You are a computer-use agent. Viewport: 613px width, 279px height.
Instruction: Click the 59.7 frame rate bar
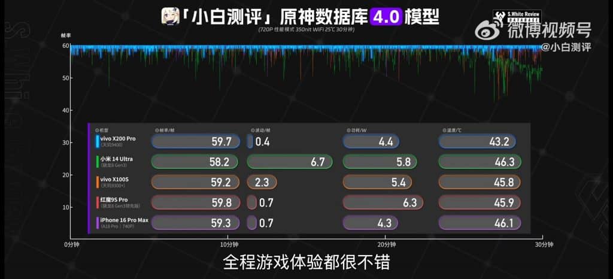click(196, 141)
